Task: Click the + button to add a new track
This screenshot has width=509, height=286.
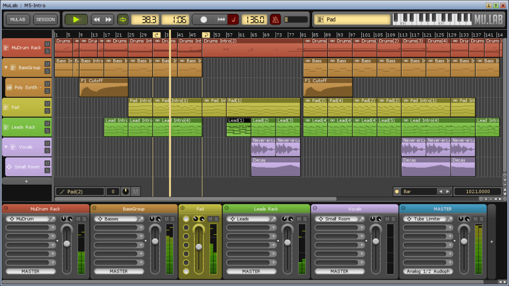Action: click(x=27, y=181)
